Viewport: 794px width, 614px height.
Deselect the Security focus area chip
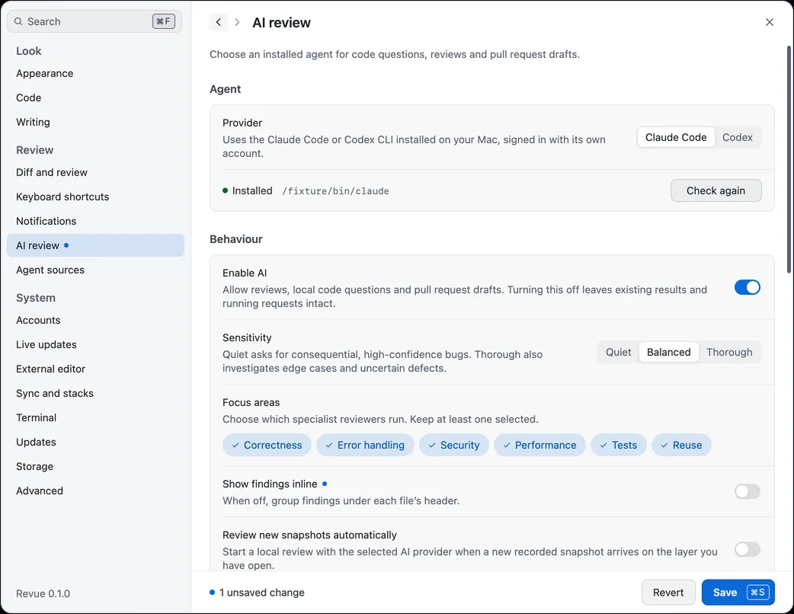point(453,445)
